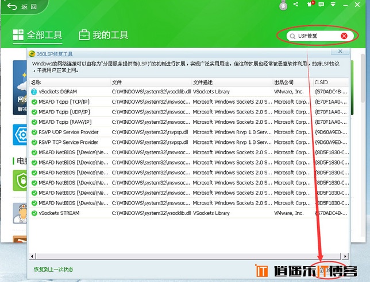Open the green shield lock tool tile
Viewport: 370px width, 282px height.
coord(20,181)
